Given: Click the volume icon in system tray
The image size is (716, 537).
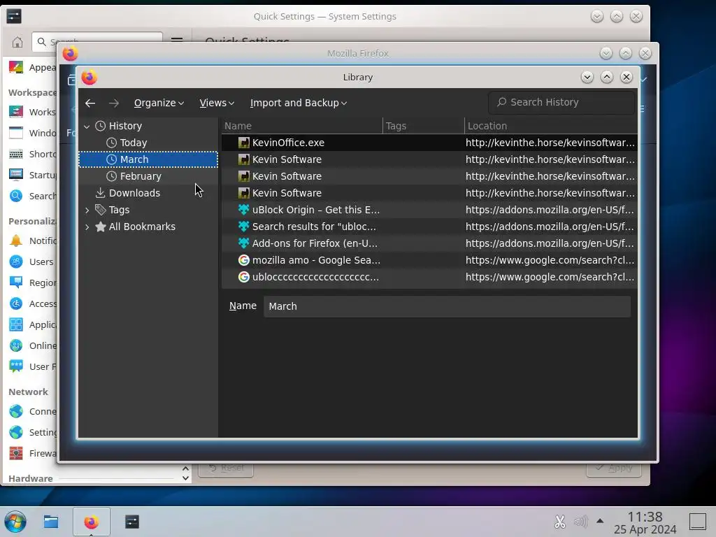Looking at the screenshot, I should coord(580,522).
